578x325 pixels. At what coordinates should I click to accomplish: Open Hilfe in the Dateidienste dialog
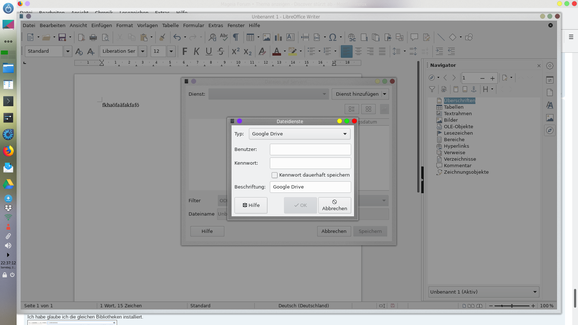(251, 205)
